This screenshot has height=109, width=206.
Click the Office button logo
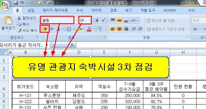tap(5, 5)
